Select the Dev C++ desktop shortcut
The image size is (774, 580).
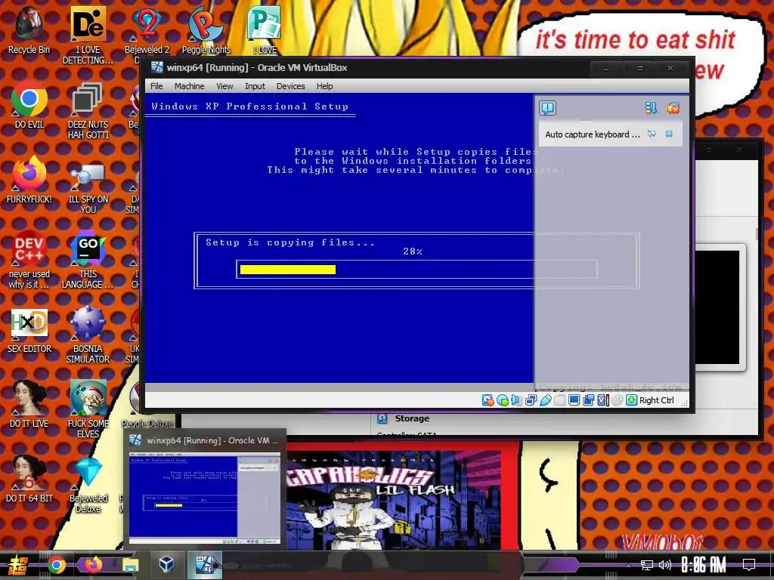[x=29, y=260]
